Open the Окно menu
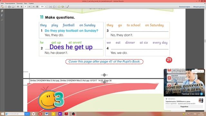Viewport: 206px width, 116px height. tap(25, 4)
